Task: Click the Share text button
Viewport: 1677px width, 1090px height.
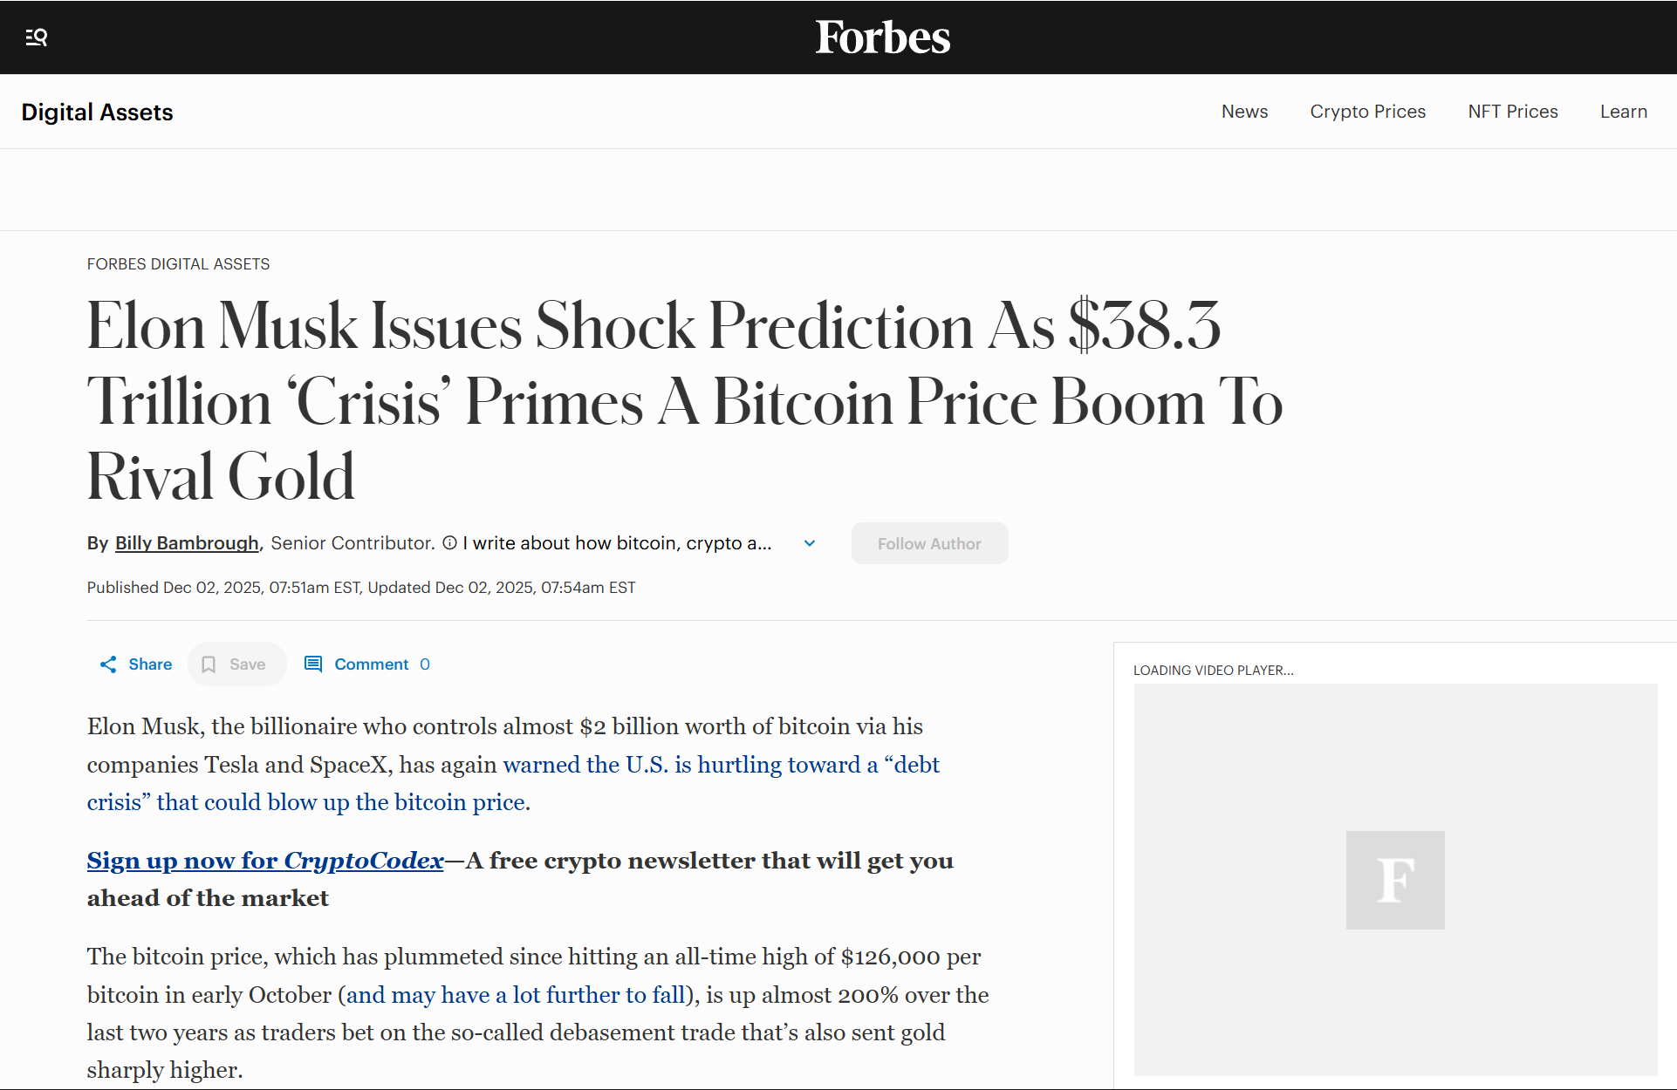Action: (150, 664)
